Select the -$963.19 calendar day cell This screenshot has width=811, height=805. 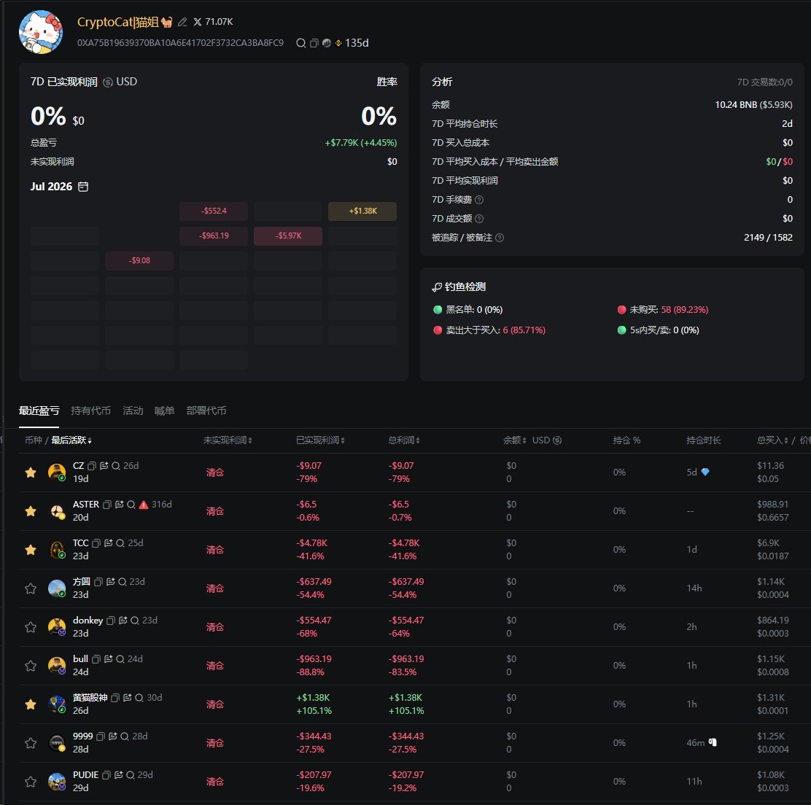point(214,236)
